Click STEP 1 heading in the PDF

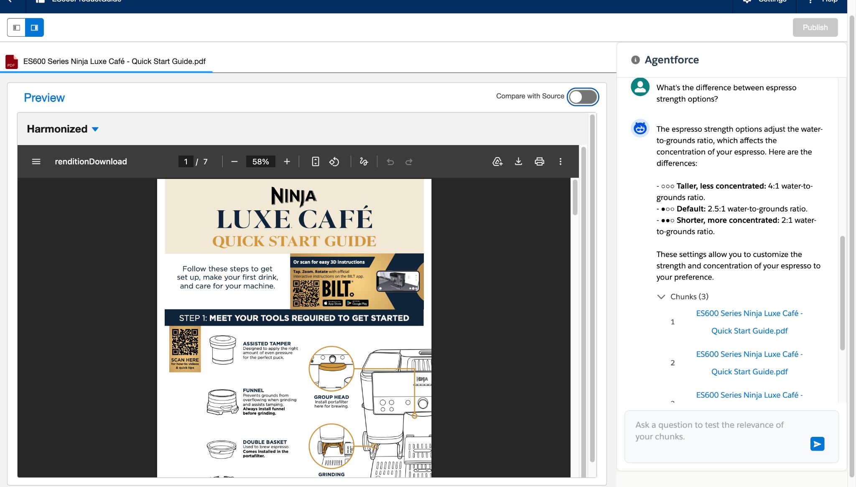294,318
